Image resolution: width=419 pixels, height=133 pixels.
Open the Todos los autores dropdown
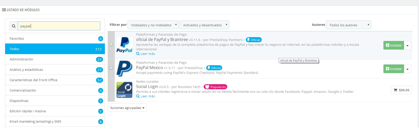pyautogui.click(x=348, y=25)
